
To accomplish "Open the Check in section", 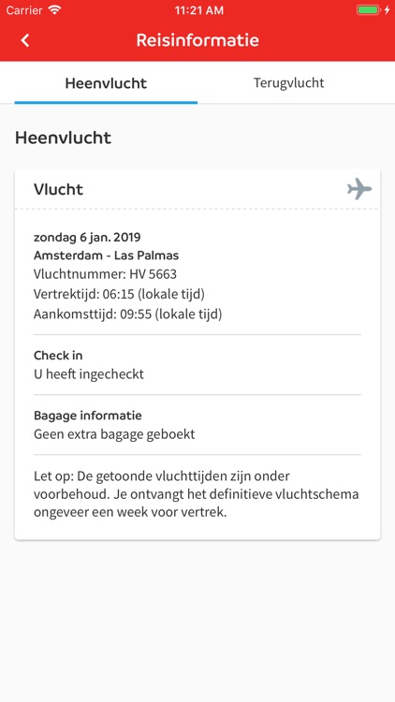I will (58, 356).
